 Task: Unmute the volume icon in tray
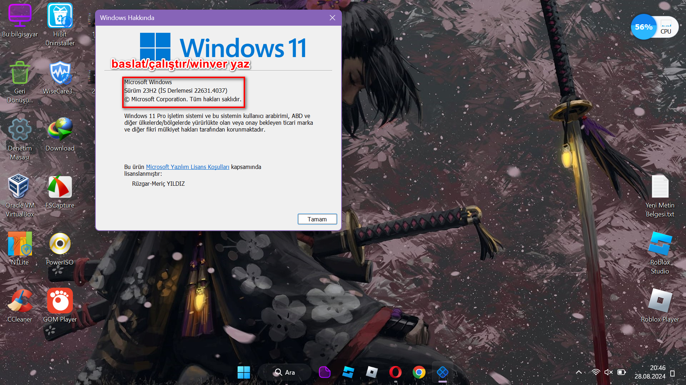pos(608,373)
